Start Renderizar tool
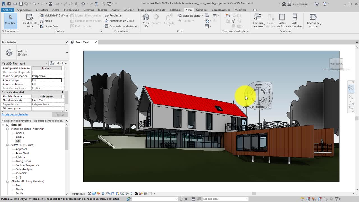Image resolution: width=359 pixels, height=202 pixels. (113, 15)
